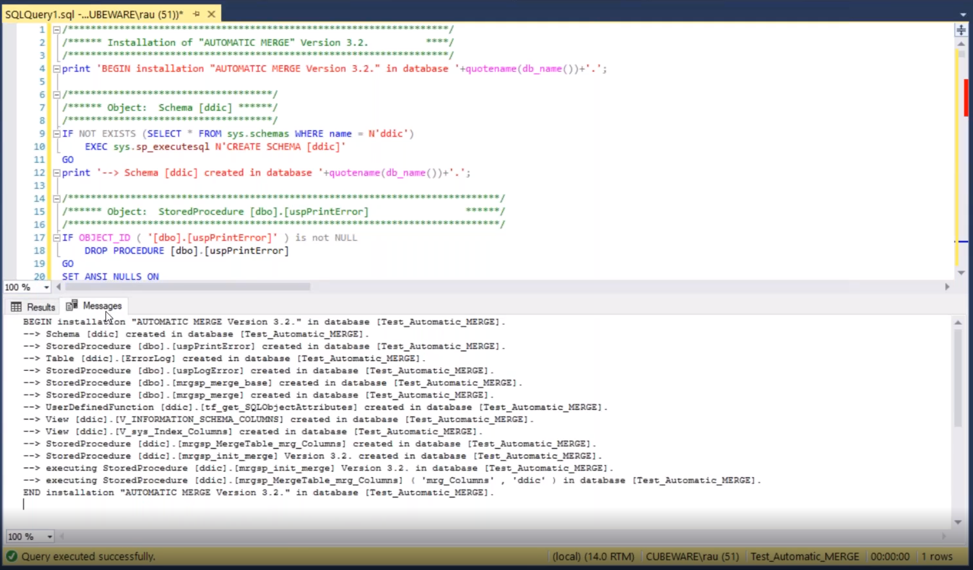This screenshot has height=570, width=973.
Task: Click the 'V_sys_Index_Columns' message line
Action: tap(253, 431)
